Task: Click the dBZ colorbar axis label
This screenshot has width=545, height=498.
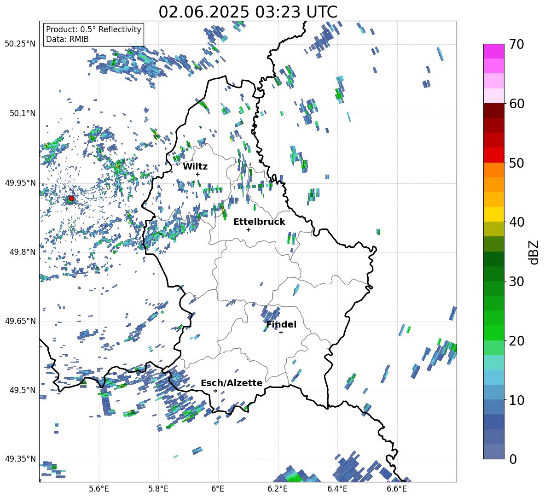Action: [x=534, y=252]
